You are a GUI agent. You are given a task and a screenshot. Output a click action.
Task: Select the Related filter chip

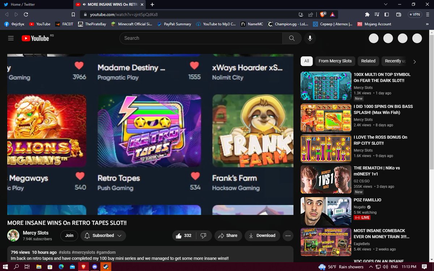point(368,61)
